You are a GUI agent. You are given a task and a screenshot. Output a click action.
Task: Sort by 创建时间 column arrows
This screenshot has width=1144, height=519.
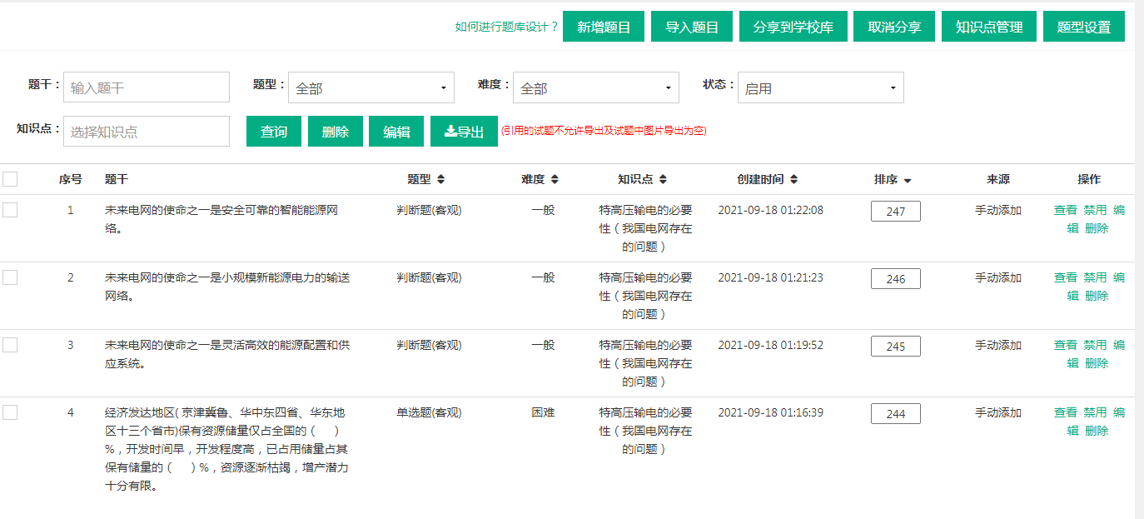794,179
